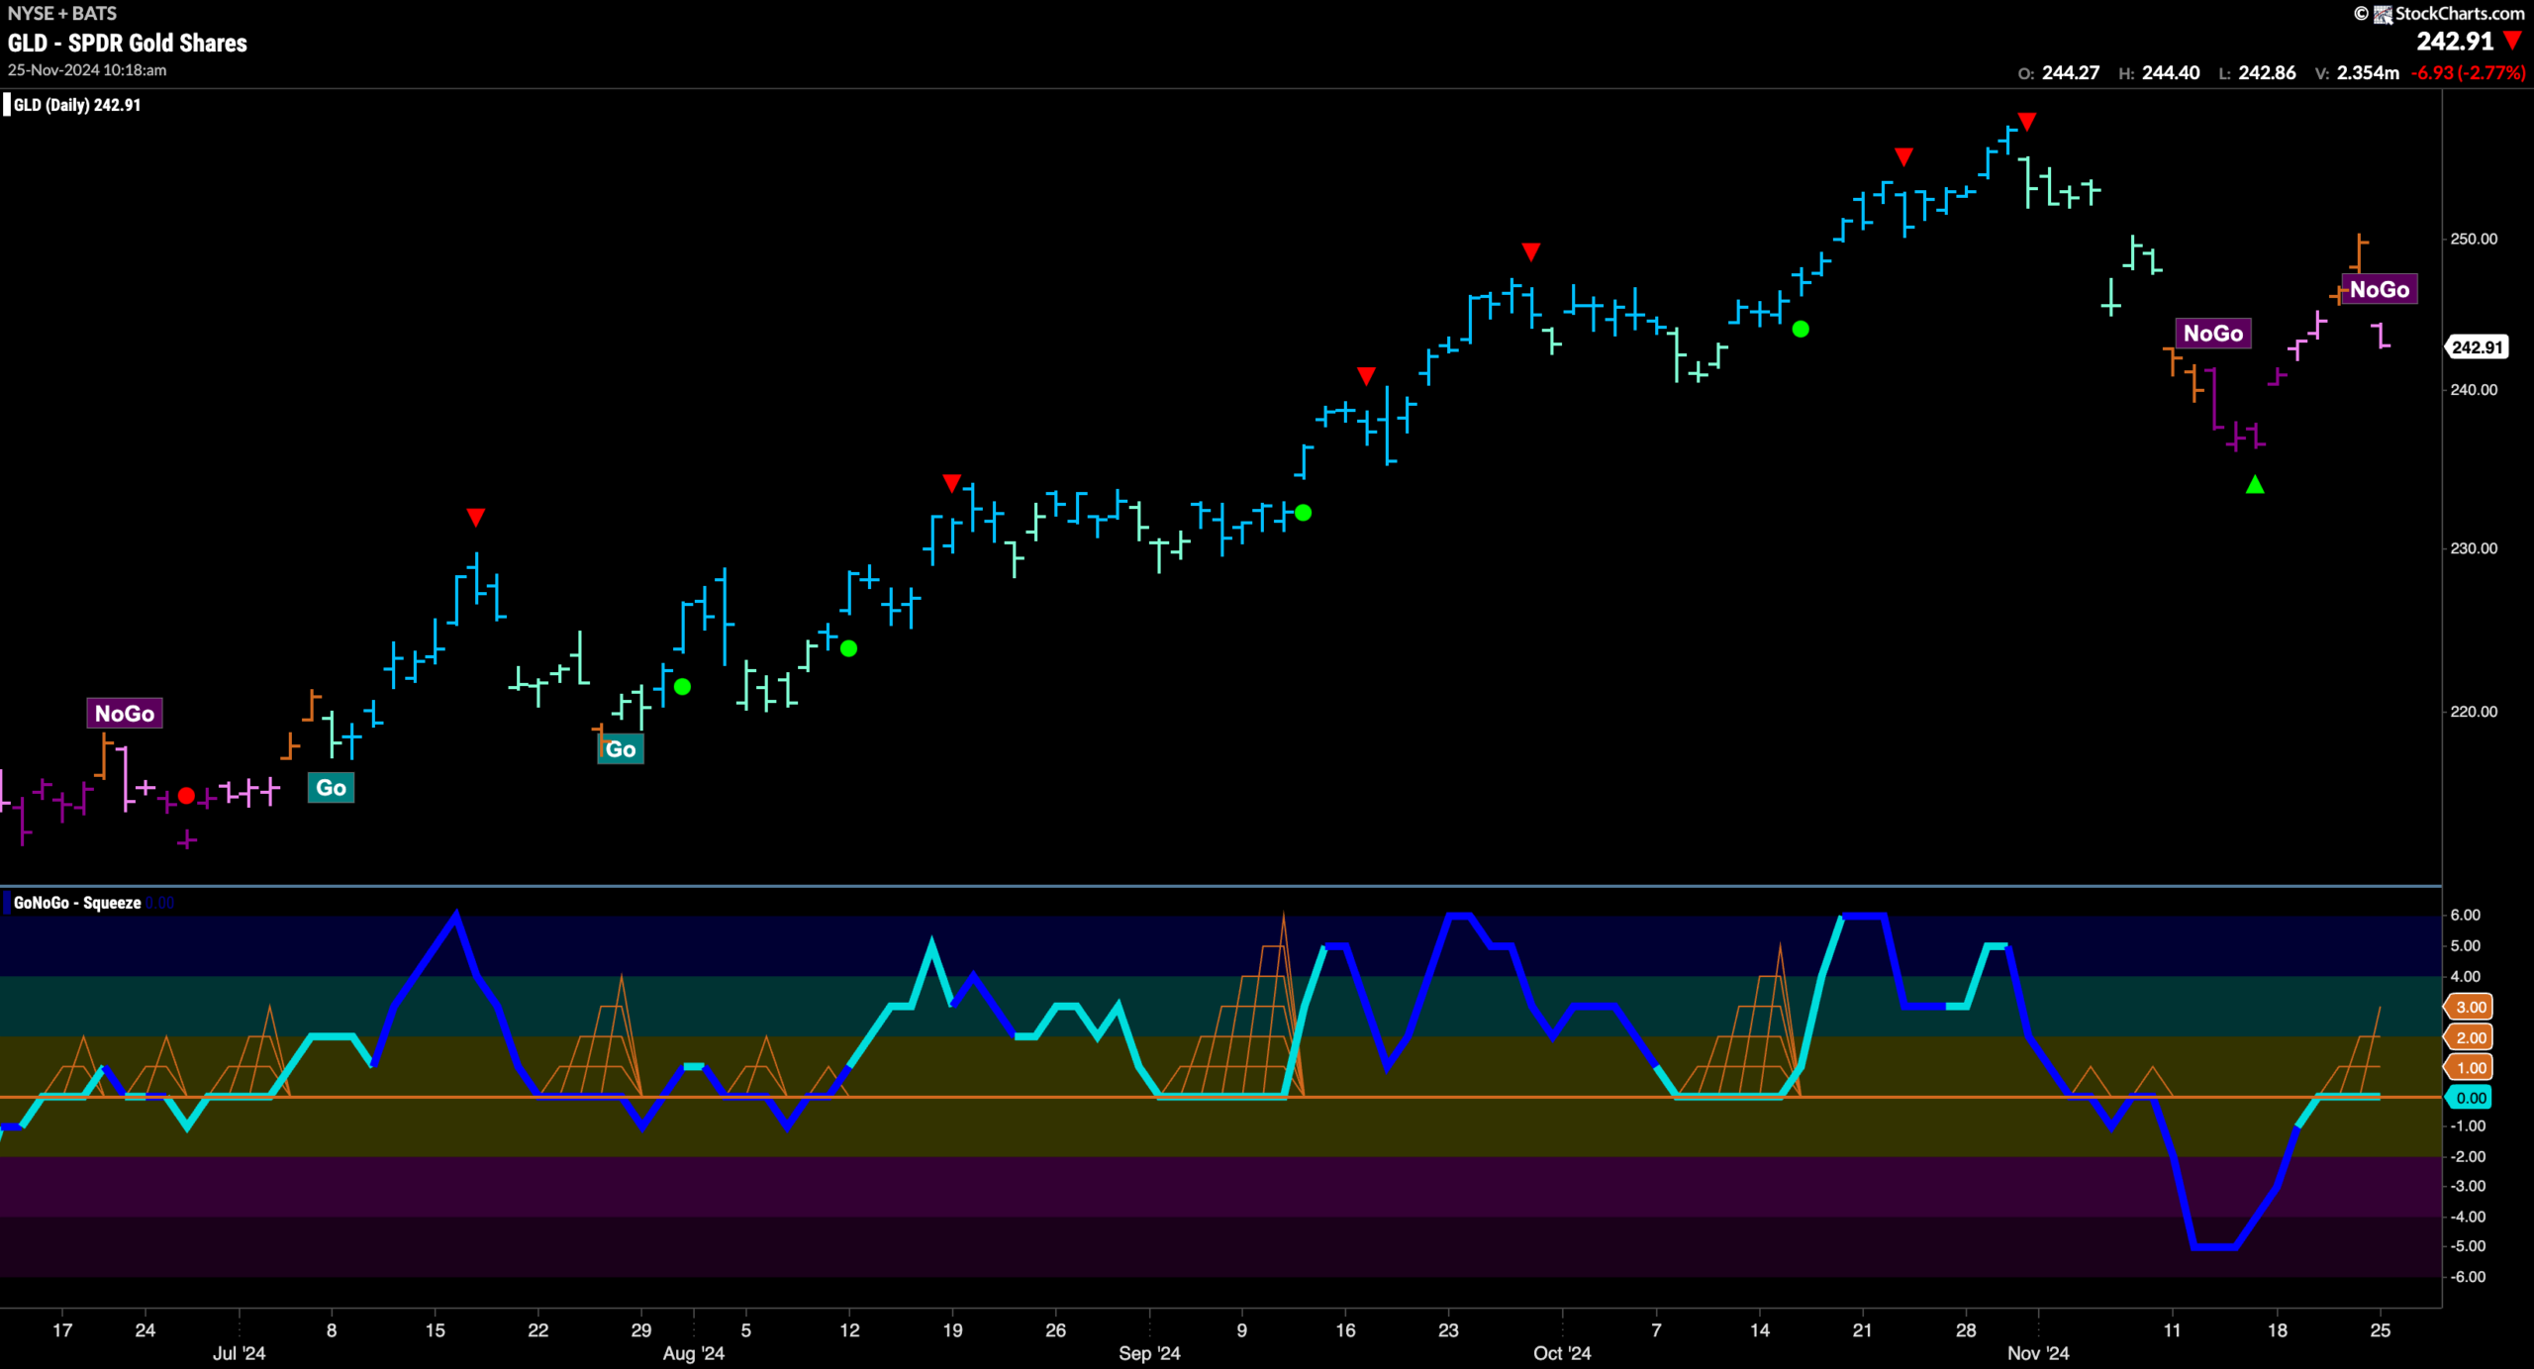Click the green dot marker in mid-October
Screen dimensions: 2534x1369
tap(1801, 329)
